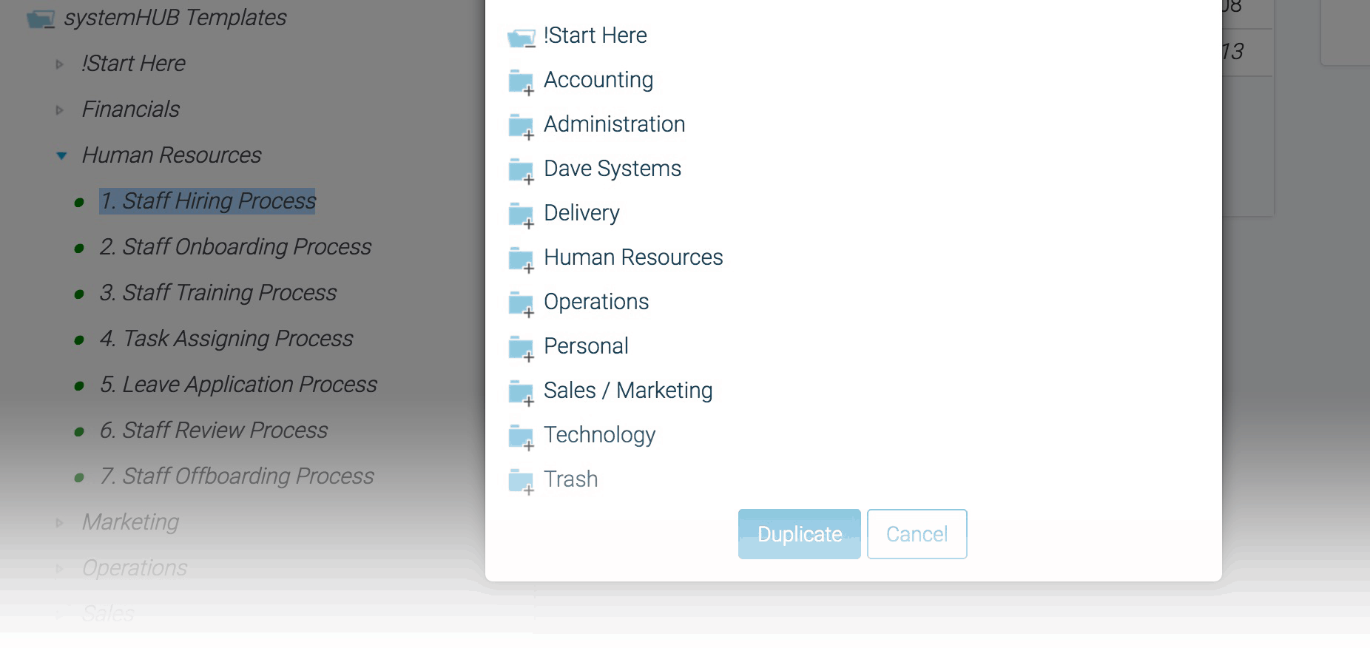
Task: Expand the Financials tree node
Action: [x=60, y=110]
